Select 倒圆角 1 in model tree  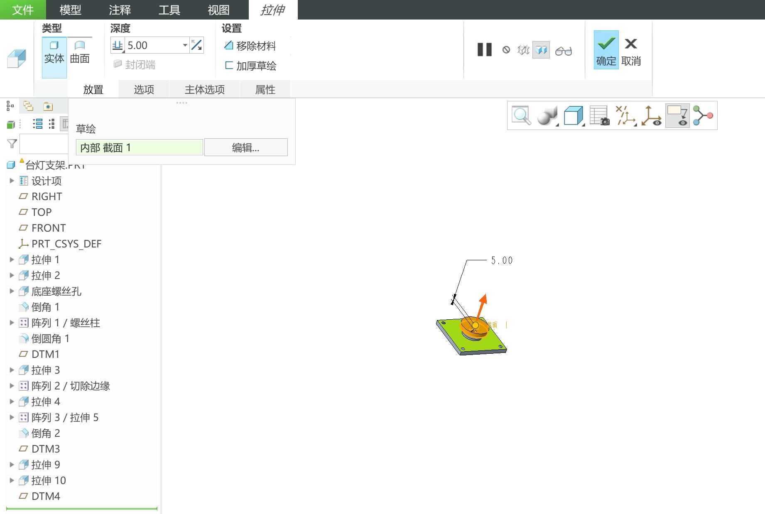(x=44, y=338)
